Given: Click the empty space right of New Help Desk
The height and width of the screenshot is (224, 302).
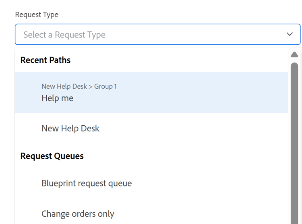Looking at the screenshot, I should [193, 129].
